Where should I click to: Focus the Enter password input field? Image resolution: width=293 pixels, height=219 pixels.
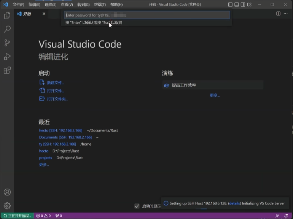(147, 15)
